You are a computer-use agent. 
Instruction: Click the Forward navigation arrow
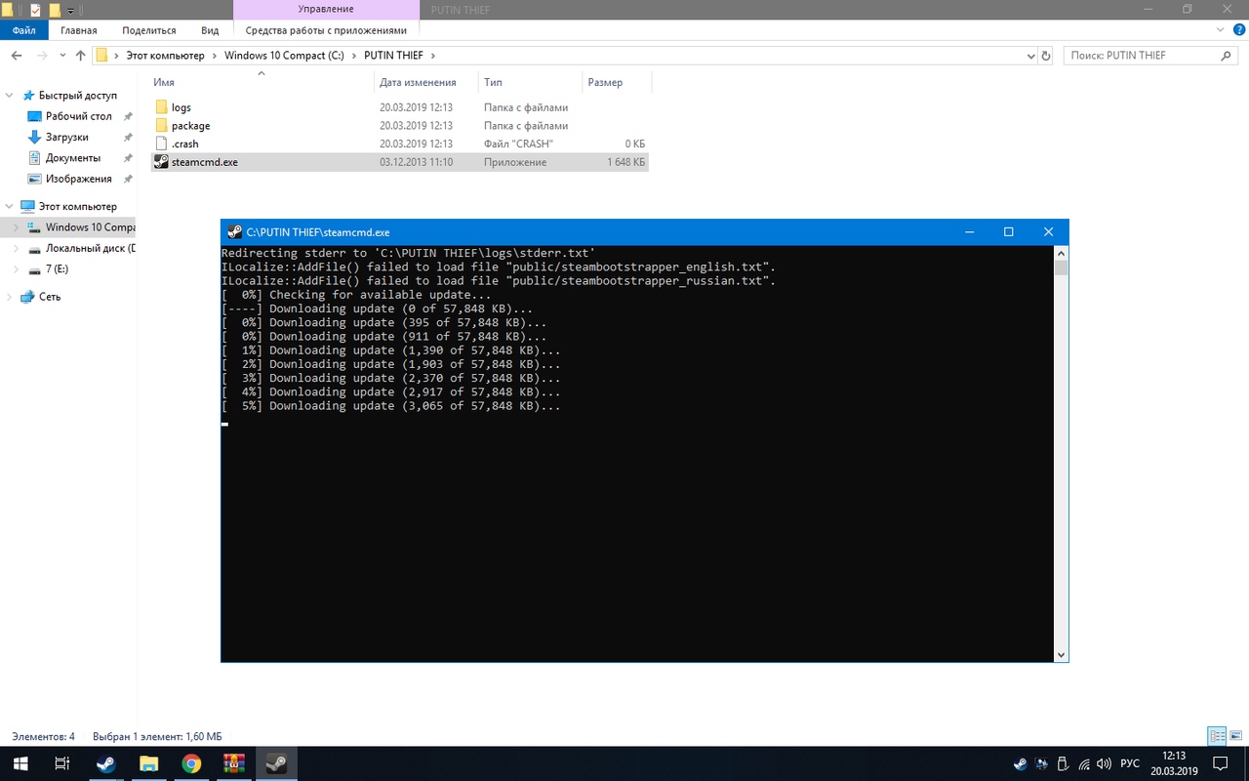tap(44, 56)
